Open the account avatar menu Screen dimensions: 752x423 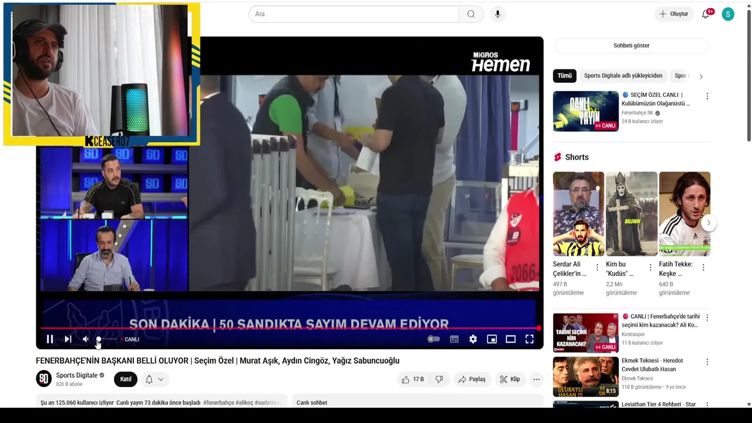point(728,14)
